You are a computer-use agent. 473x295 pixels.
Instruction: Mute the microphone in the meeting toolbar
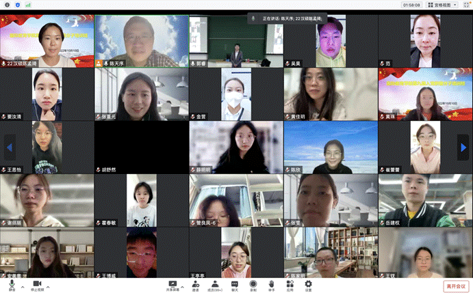[x=12, y=285]
